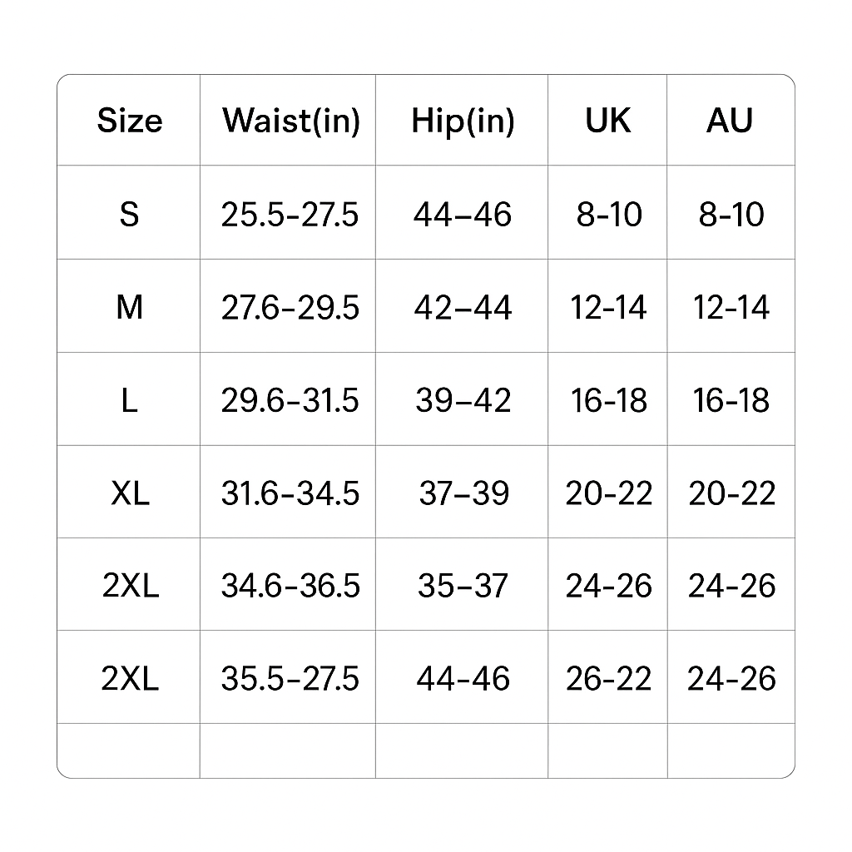Click the L size cell
This screenshot has width=852, height=852.
click(x=129, y=401)
